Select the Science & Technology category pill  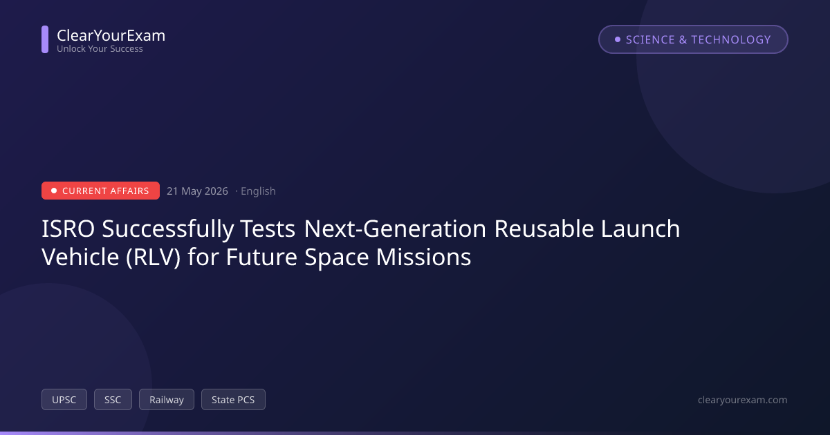(693, 39)
